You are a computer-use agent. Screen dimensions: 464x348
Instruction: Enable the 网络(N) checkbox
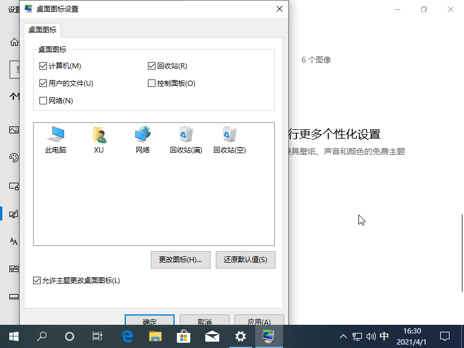43,101
